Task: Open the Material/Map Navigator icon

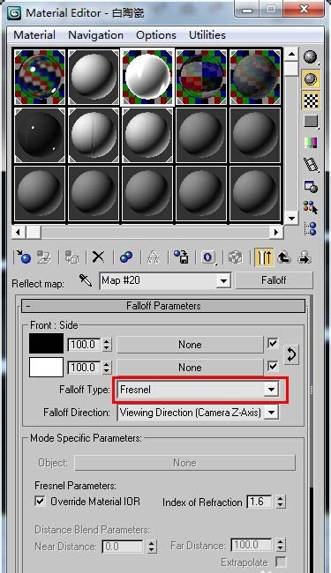Action: [310, 228]
